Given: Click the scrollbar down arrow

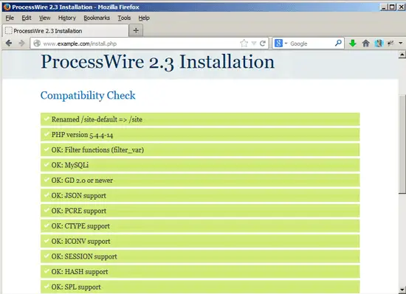Looking at the screenshot, I should [x=402, y=290].
